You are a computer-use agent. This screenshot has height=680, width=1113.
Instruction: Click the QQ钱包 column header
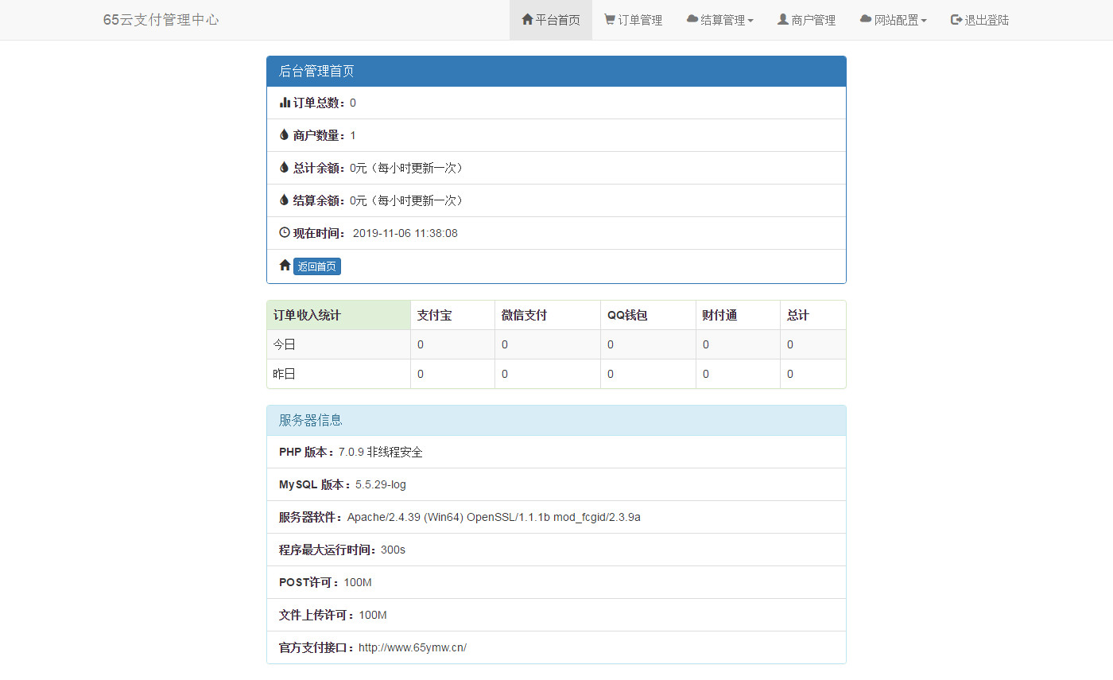click(x=648, y=315)
